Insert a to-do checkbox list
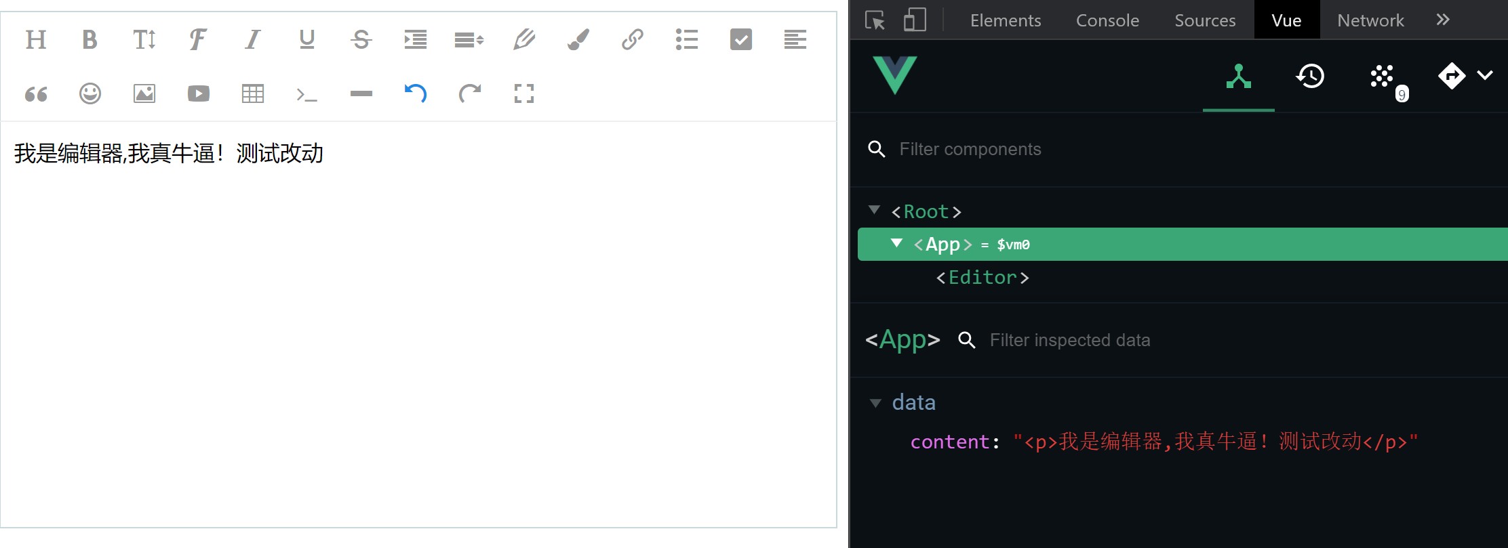This screenshot has height=548, width=1508. 740,40
